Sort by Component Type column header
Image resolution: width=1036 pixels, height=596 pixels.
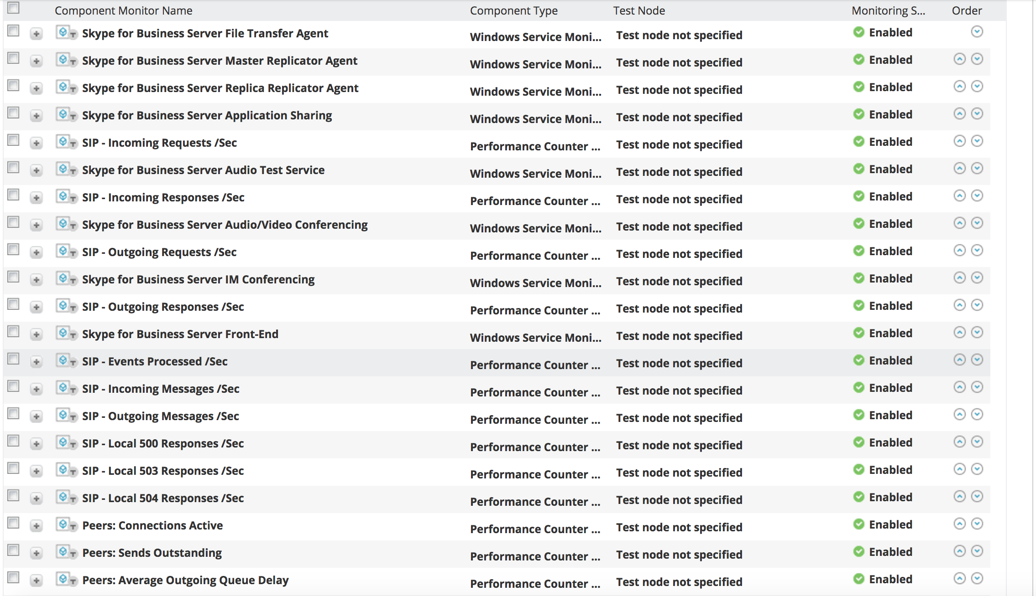tap(513, 10)
